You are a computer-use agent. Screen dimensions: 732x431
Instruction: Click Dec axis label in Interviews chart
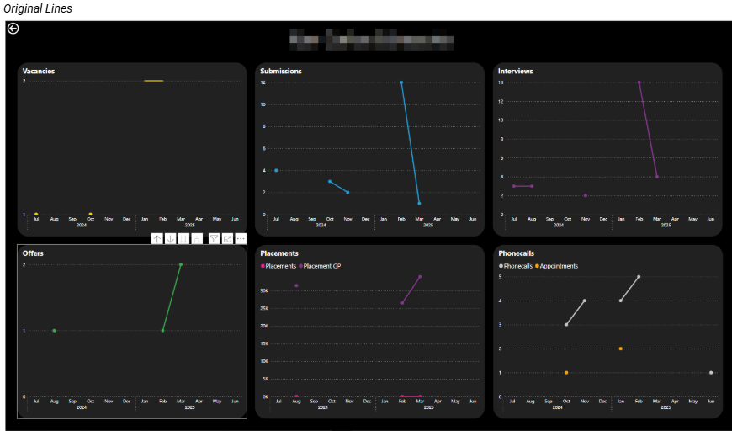click(x=603, y=219)
